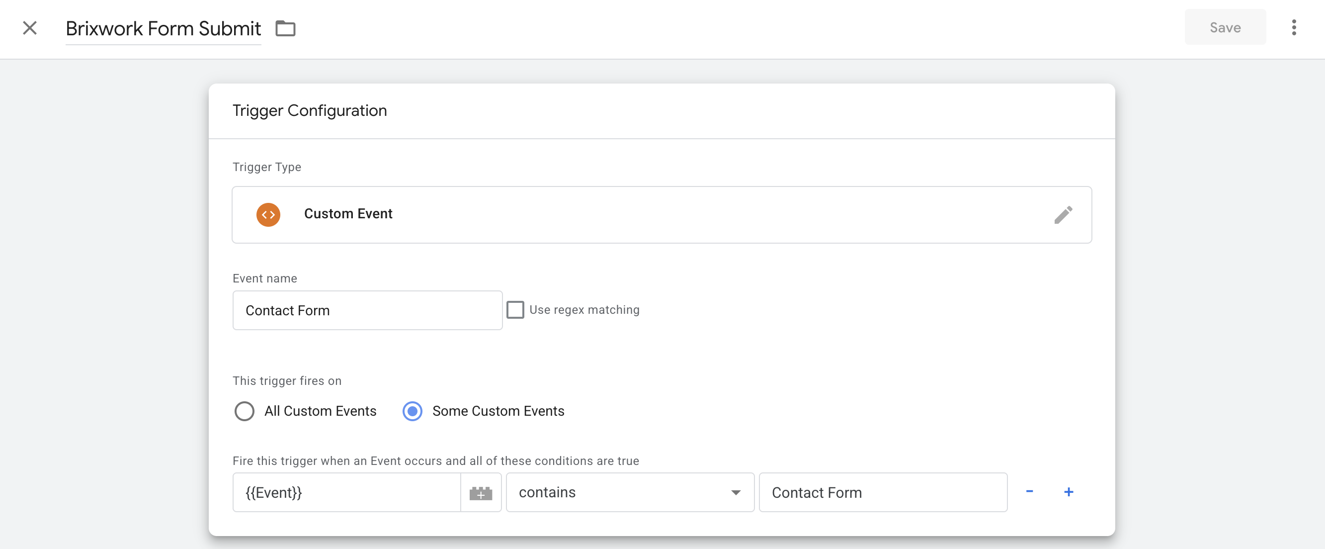Image resolution: width=1325 pixels, height=549 pixels.
Task: Enable Use regex matching checkbox
Action: click(515, 310)
